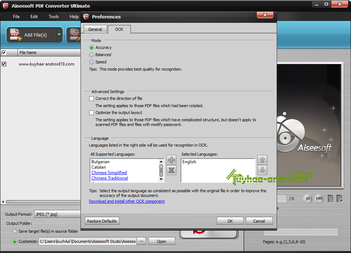Screen dimensions: 351x253
Task: Click the partially hidden PDF edit toolbar icon
Action: tap(74, 35)
